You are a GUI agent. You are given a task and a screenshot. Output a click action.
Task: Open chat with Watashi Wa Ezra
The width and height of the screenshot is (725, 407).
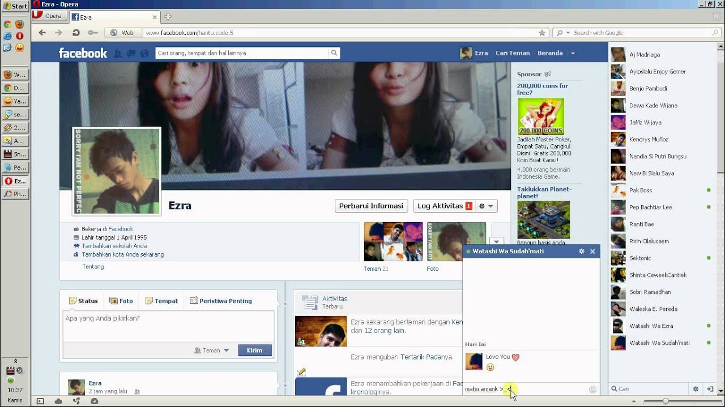[x=661, y=326]
